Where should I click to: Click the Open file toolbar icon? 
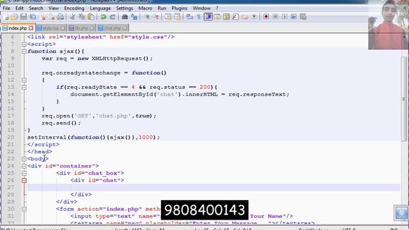pos(14,17)
